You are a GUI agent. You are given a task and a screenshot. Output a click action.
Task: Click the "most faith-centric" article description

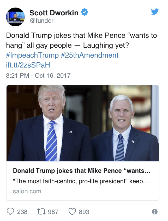[x=81, y=181]
